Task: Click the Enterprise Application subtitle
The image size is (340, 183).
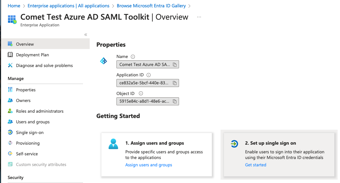Action: [x=40, y=25]
